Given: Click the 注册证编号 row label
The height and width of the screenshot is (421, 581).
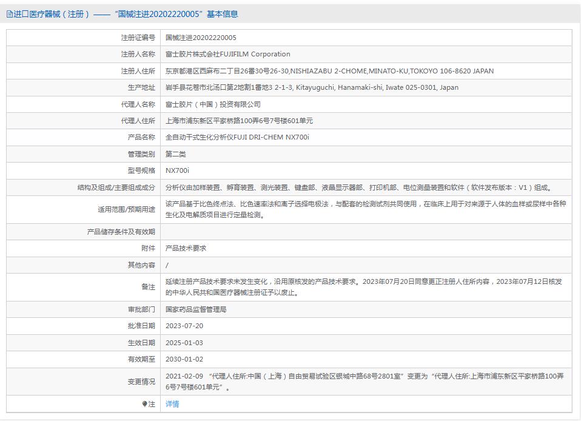Looking at the screenshot, I should click(x=138, y=38).
